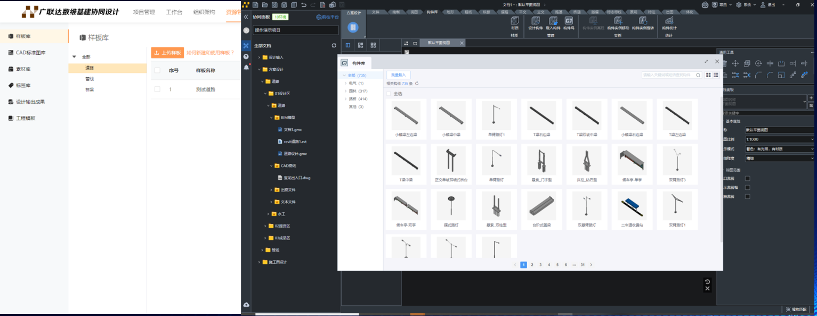Click the undo arrow in the title toolbar
The width and height of the screenshot is (817, 316).
(303, 5)
